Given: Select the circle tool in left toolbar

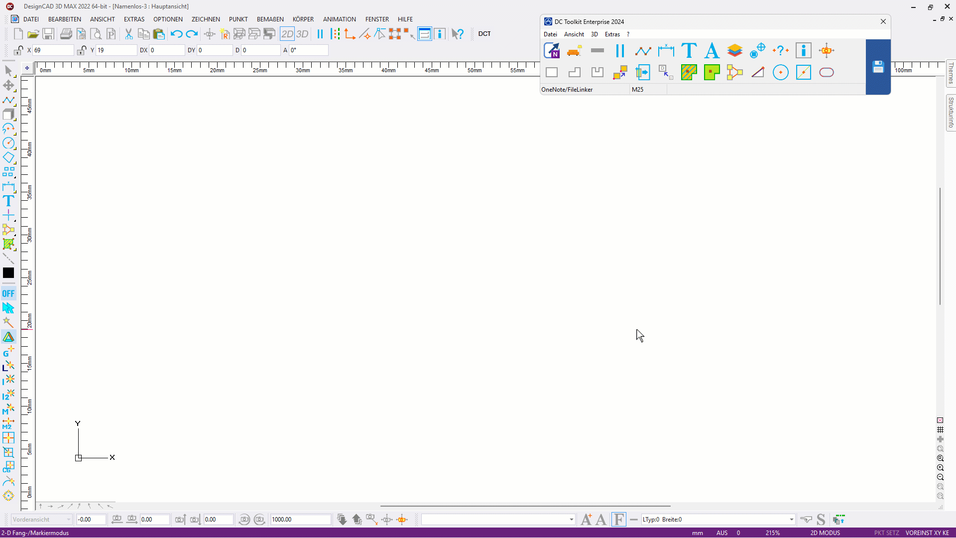Looking at the screenshot, I should coord(8,143).
